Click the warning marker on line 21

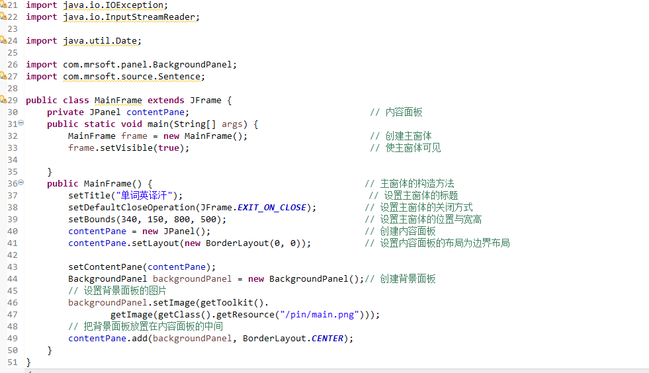point(3,5)
